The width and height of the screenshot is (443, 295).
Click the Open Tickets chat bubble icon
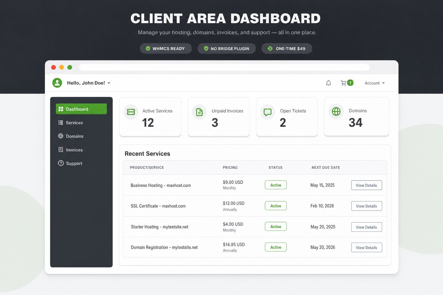(x=268, y=112)
